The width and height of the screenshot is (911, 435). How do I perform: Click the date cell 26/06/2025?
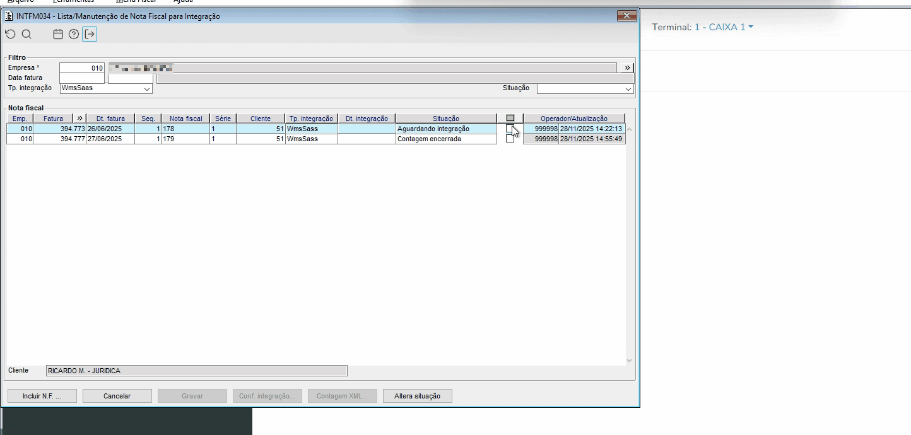(x=110, y=129)
